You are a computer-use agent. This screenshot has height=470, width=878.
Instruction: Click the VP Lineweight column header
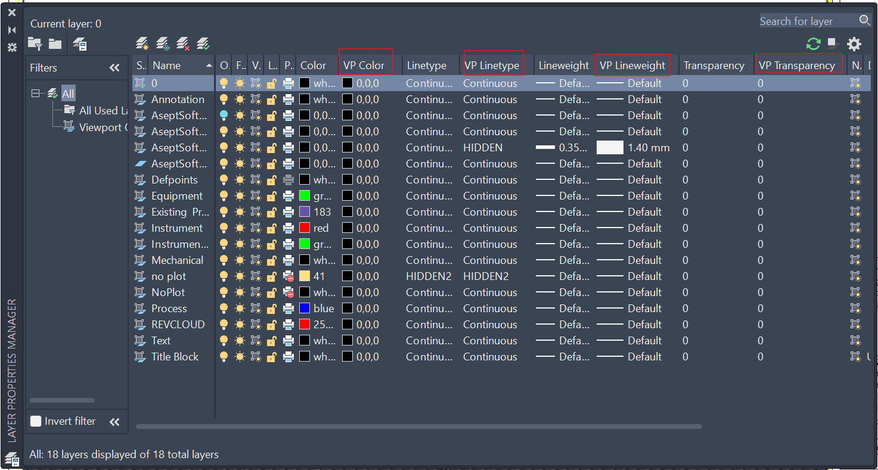[632, 66]
